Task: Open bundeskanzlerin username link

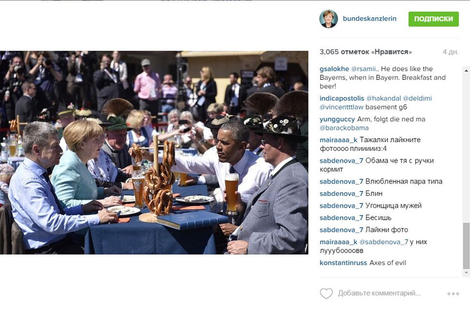Action: [369, 19]
